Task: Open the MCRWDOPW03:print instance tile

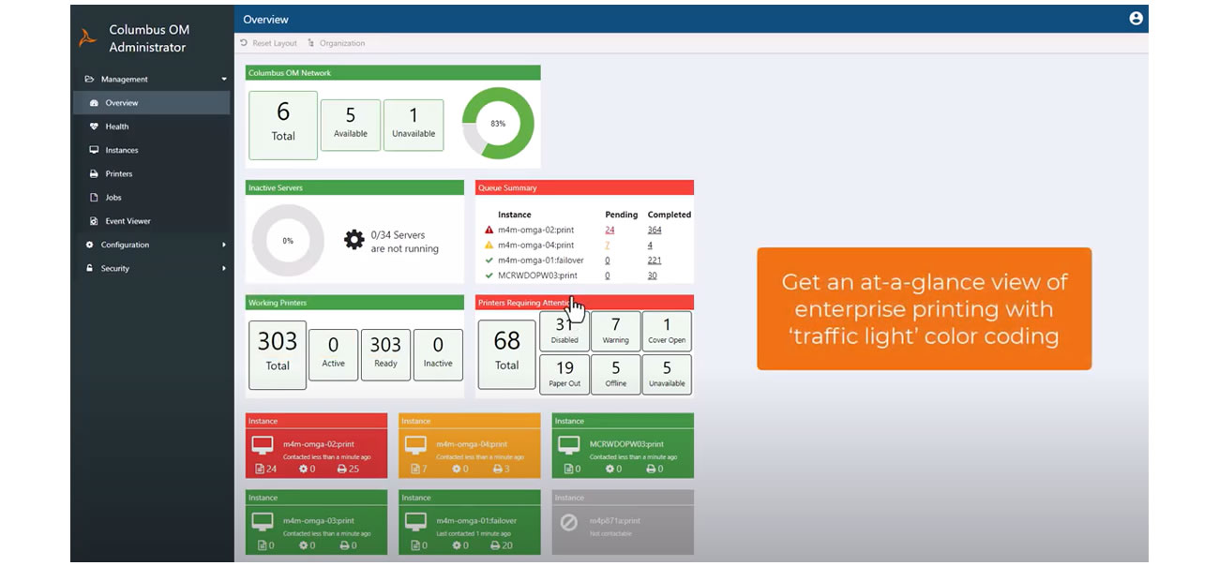Action: coord(623,447)
